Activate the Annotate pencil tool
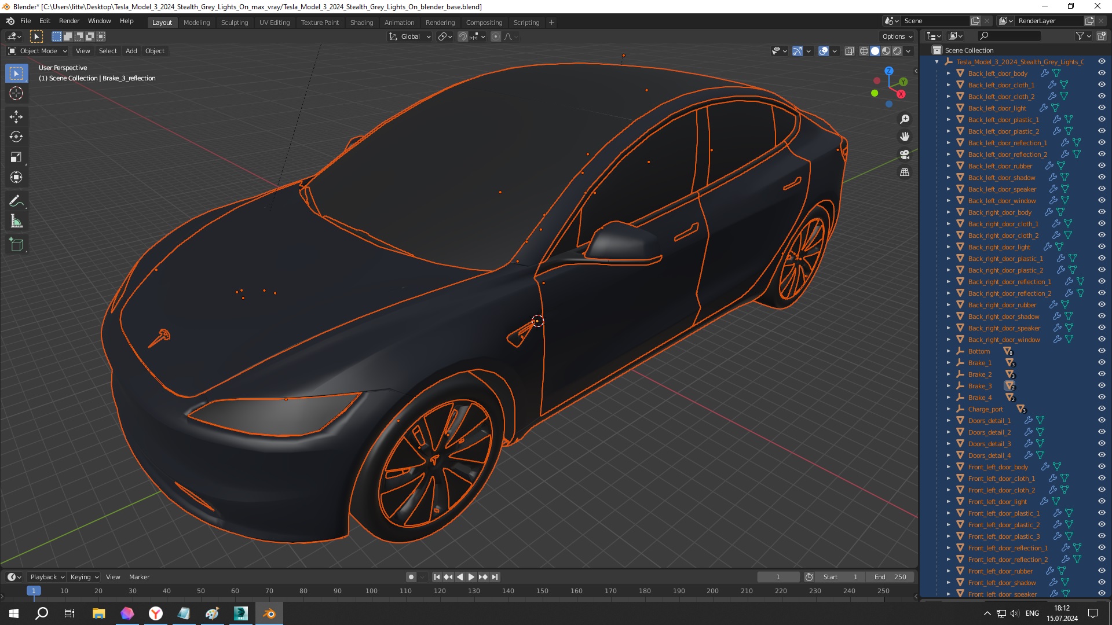1112x625 pixels. pyautogui.click(x=16, y=201)
